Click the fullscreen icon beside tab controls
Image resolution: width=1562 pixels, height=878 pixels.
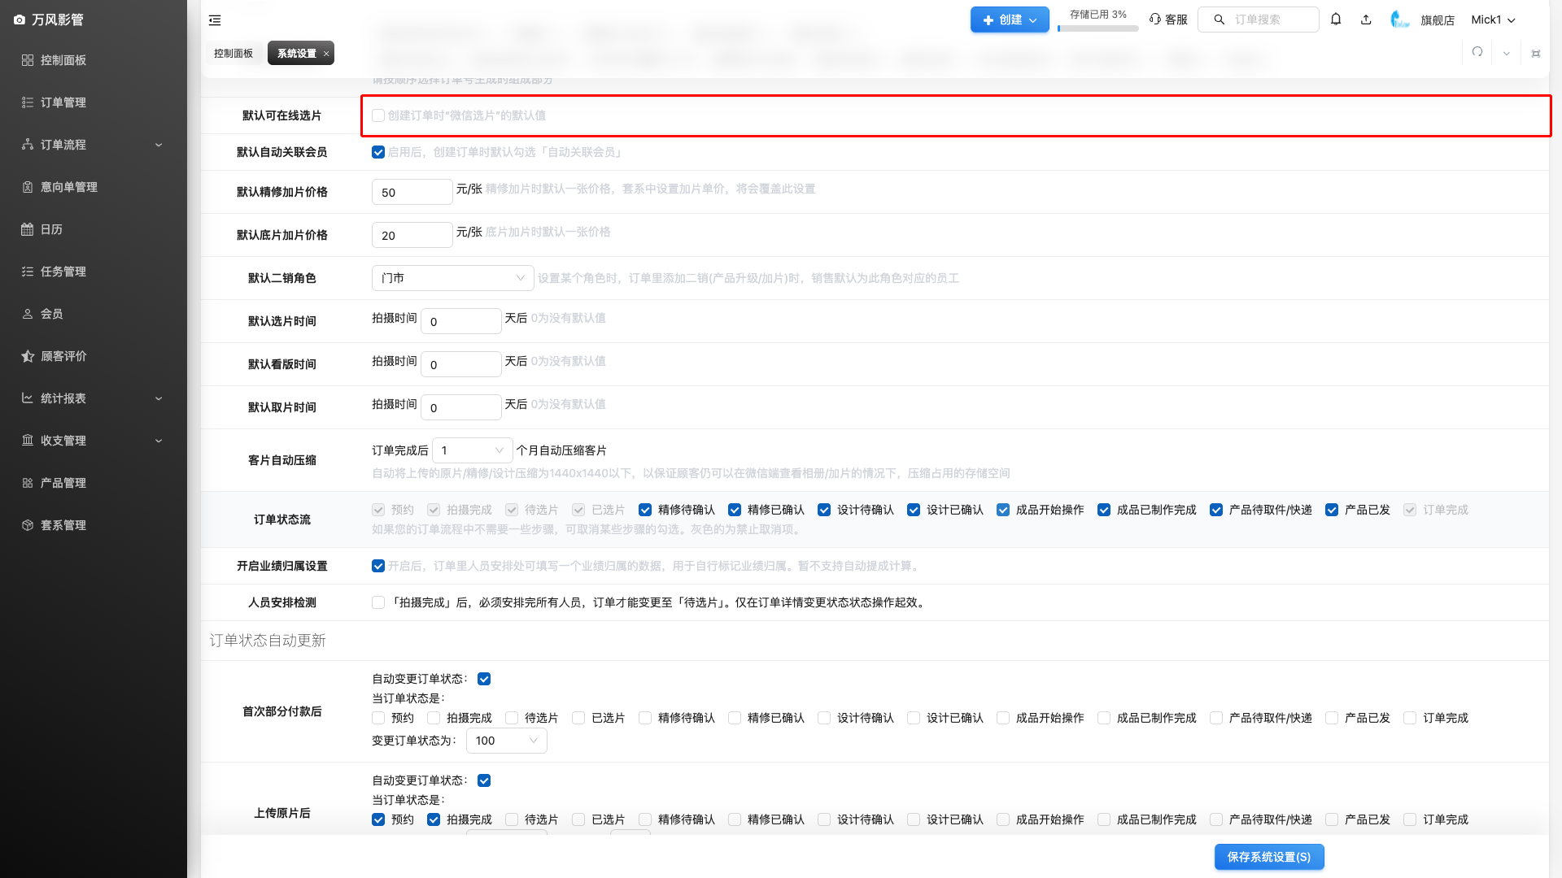(x=1536, y=54)
